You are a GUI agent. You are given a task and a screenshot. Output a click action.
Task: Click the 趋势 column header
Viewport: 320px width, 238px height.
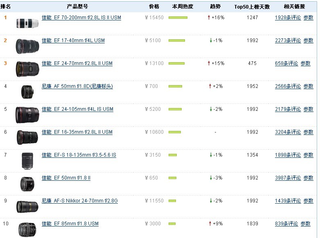click(215, 7)
